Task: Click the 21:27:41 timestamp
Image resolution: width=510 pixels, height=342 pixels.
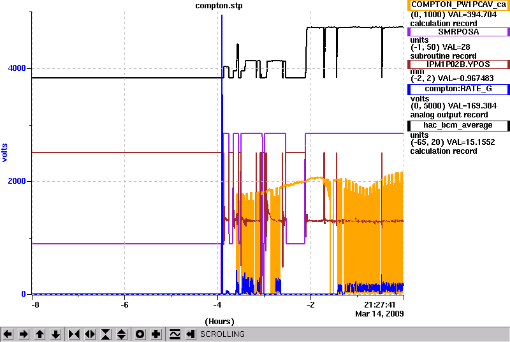Action: (x=379, y=305)
